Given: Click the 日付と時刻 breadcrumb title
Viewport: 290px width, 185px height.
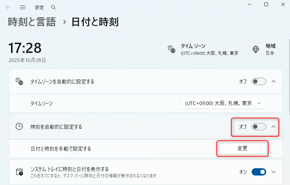Looking at the screenshot, I should coord(95,22).
